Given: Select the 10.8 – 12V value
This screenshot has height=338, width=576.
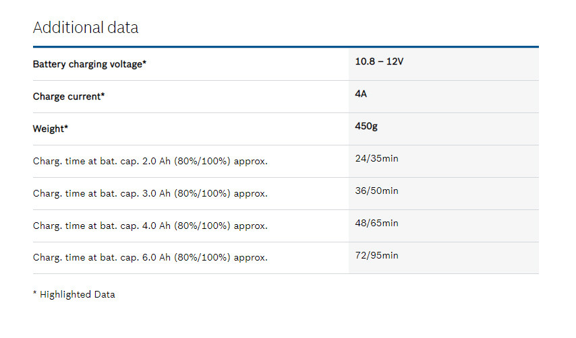Looking at the screenshot, I should pyautogui.click(x=379, y=62).
